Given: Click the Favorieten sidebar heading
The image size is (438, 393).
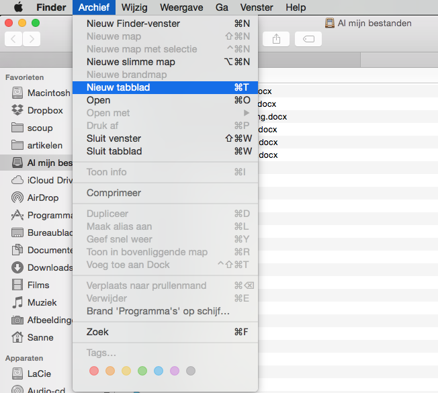Looking at the screenshot, I should click(25, 77).
